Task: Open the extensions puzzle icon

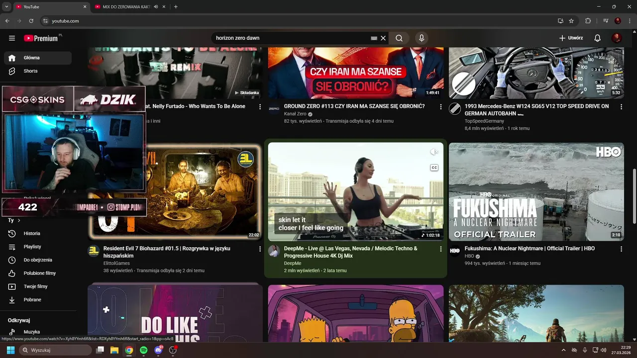Action: [x=588, y=21]
